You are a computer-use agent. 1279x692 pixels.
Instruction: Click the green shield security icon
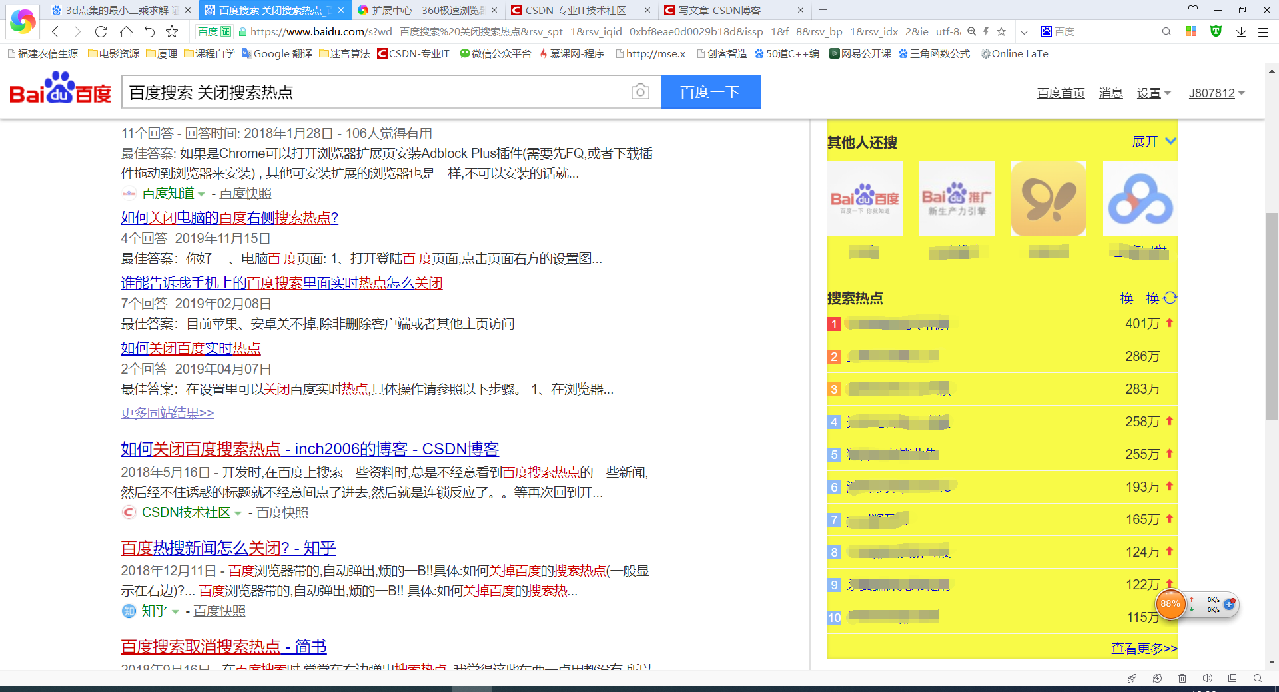pos(1216,31)
